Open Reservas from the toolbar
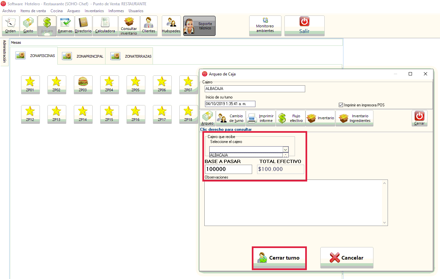Viewport: 440px width, 279px height. pyautogui.click(x=65, y=26)
